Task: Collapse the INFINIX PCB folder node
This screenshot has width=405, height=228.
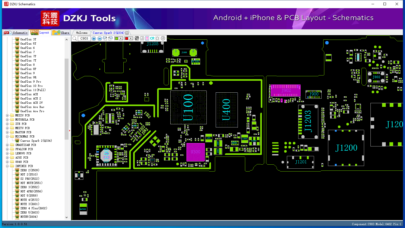Action: (x=7, y=166)
